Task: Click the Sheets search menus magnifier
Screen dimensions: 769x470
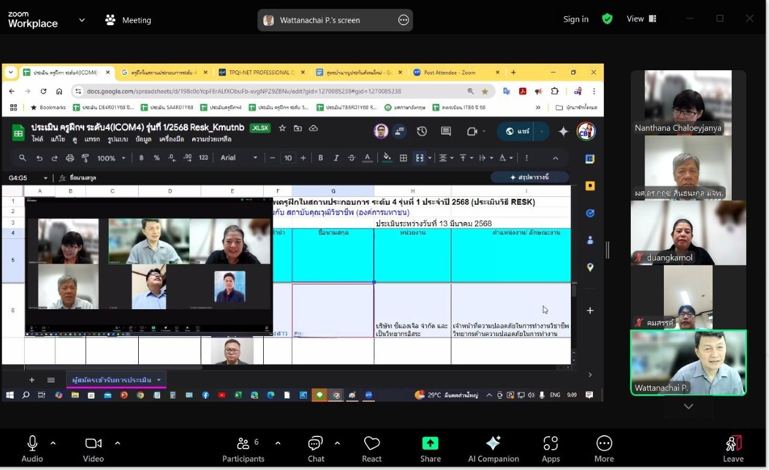Action: pyautogui.click(x=22, y=158)
